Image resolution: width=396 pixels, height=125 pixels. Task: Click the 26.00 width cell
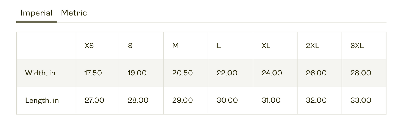tap(320, 73)
